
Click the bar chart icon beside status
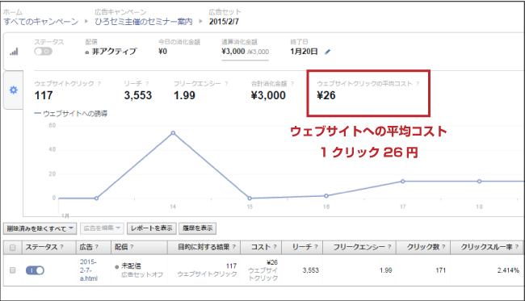pyautogui.click(x=14, y=52)
